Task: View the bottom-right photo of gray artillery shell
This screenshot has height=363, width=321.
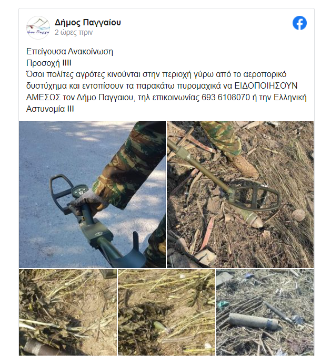Action: coord(265,312)
